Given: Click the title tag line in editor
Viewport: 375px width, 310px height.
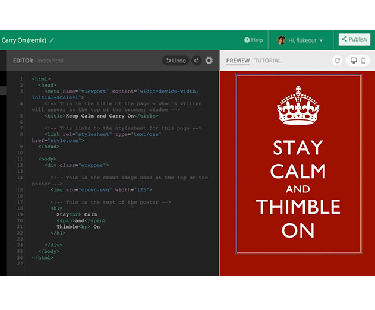Looking at the screenshot, I should point(101,116).
